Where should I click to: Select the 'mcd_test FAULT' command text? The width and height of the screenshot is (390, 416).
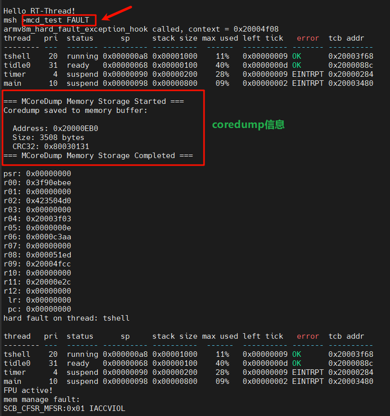pyautogui.click(x=58, y=20)
